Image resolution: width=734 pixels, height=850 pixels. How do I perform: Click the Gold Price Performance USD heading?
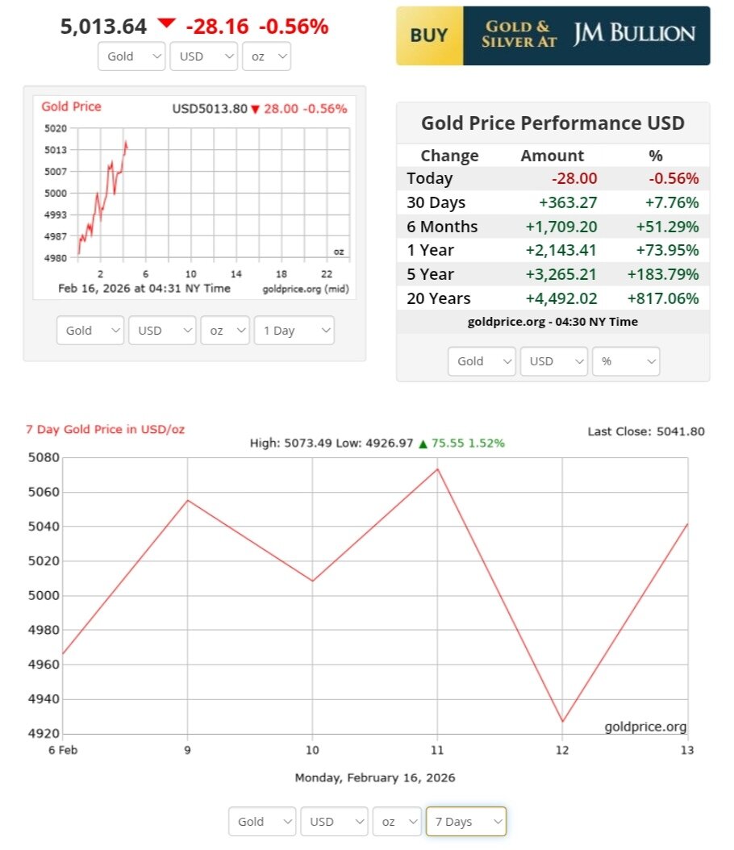click(553, 123)
